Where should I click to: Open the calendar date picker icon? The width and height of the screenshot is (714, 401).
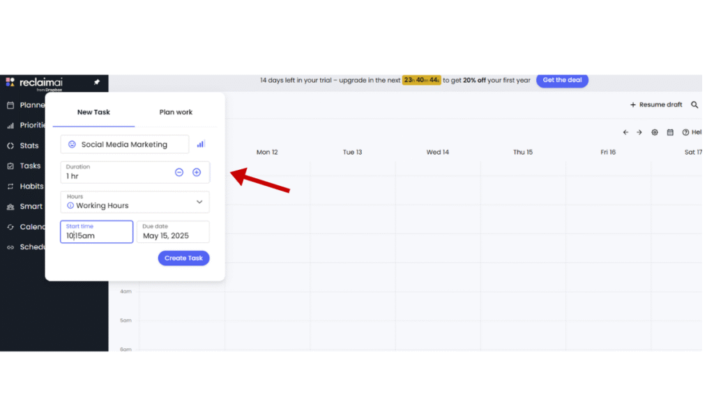(x=670, y=132)
